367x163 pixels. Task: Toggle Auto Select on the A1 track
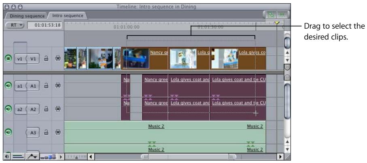tap(58, 86)
